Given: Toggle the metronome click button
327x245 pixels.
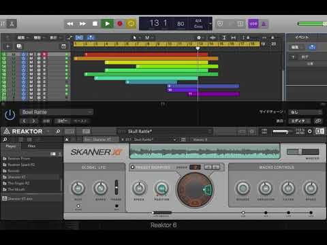Looking at the screenshot, I should (264, 24).
